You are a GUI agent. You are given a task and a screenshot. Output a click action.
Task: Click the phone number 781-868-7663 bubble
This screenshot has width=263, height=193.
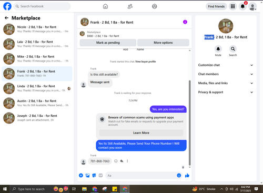point(100,161)
